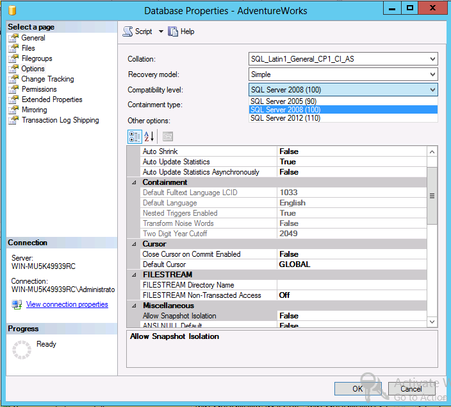451x407 pixels.
Task: Click the connection properties computer icon
Action: (17, 304)
